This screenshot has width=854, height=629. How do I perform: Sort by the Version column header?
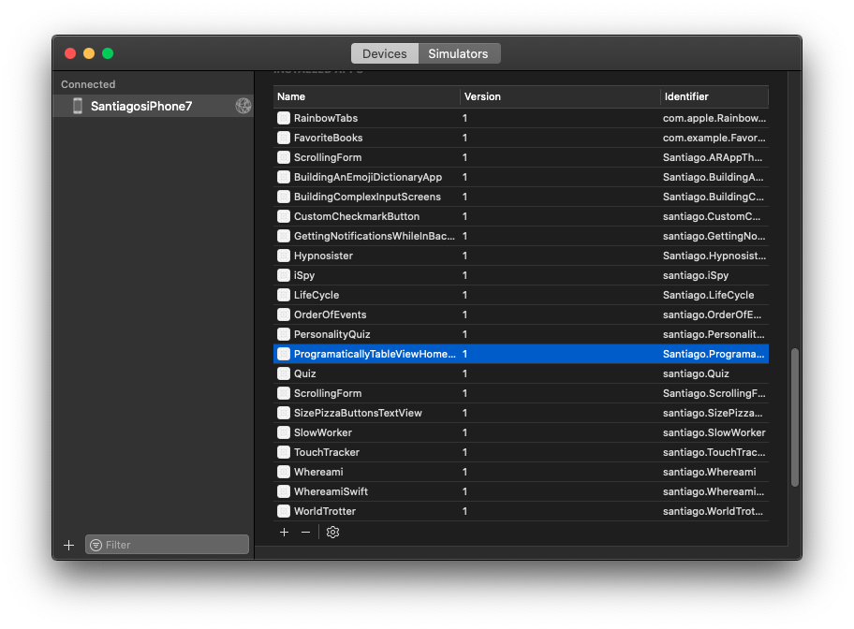click(560, 96)
